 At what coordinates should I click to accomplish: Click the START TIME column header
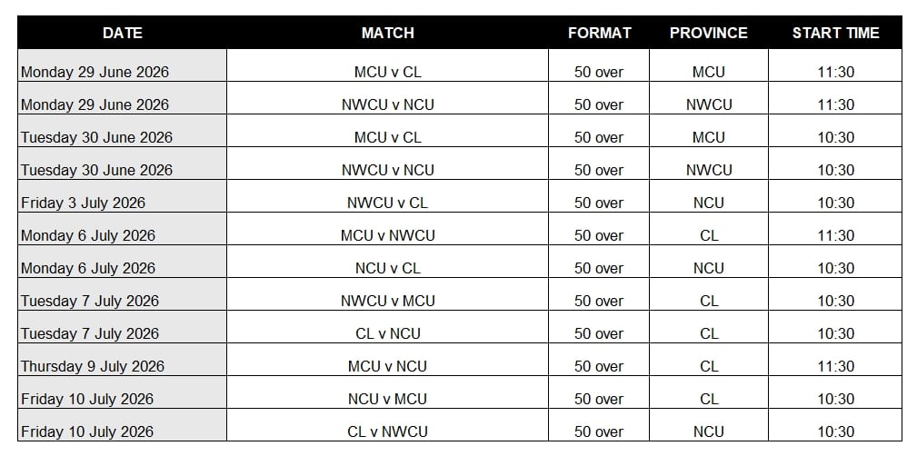pos(835,33)
